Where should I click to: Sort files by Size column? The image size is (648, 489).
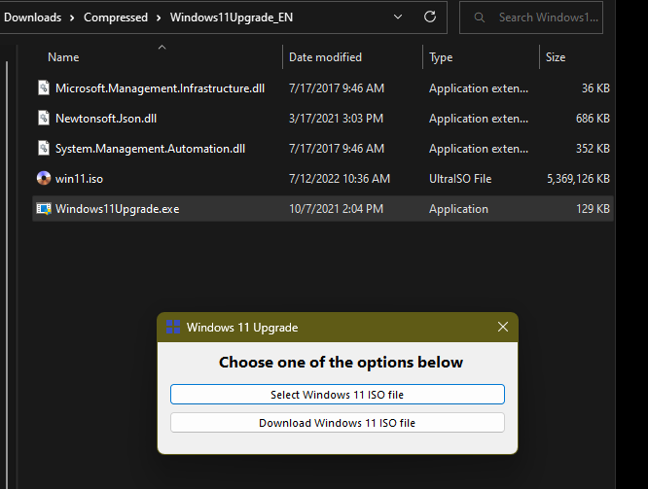[x=556, y=57]
